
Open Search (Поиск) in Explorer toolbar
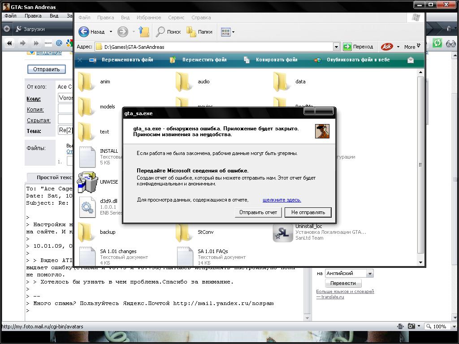[169, 32]
